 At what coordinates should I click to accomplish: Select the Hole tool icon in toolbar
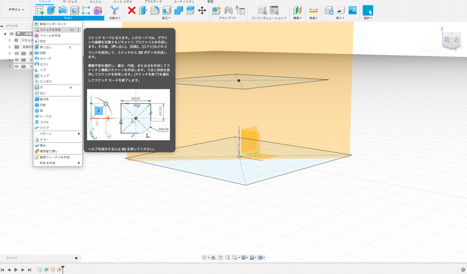point(75,10)
